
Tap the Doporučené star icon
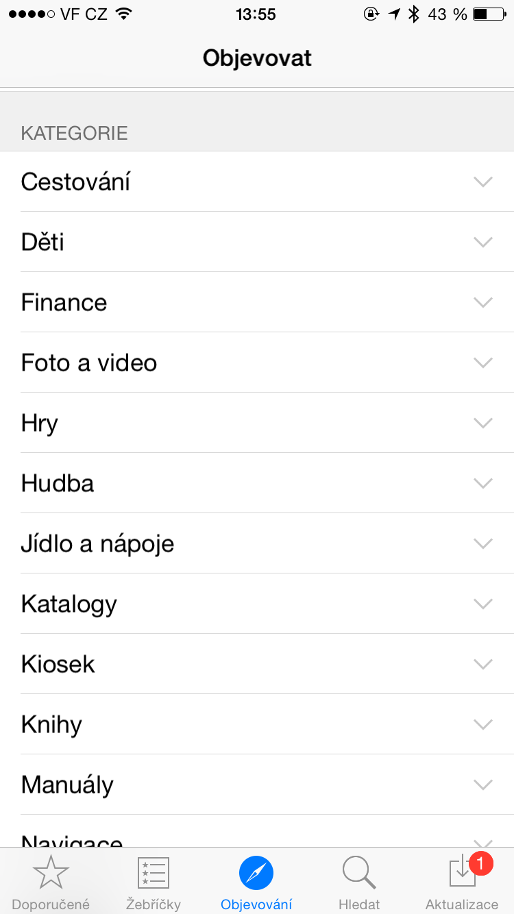51,873
